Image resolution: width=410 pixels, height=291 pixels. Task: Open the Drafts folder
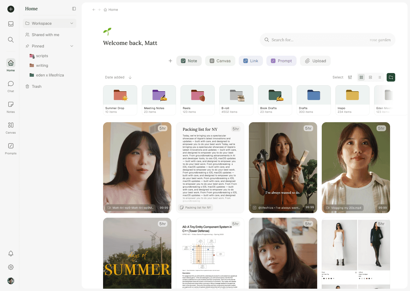(314, 100)
